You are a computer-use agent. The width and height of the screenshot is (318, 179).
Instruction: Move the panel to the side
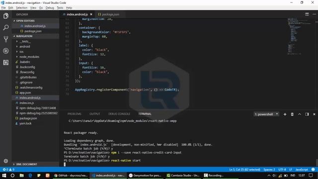coord(307,114)
